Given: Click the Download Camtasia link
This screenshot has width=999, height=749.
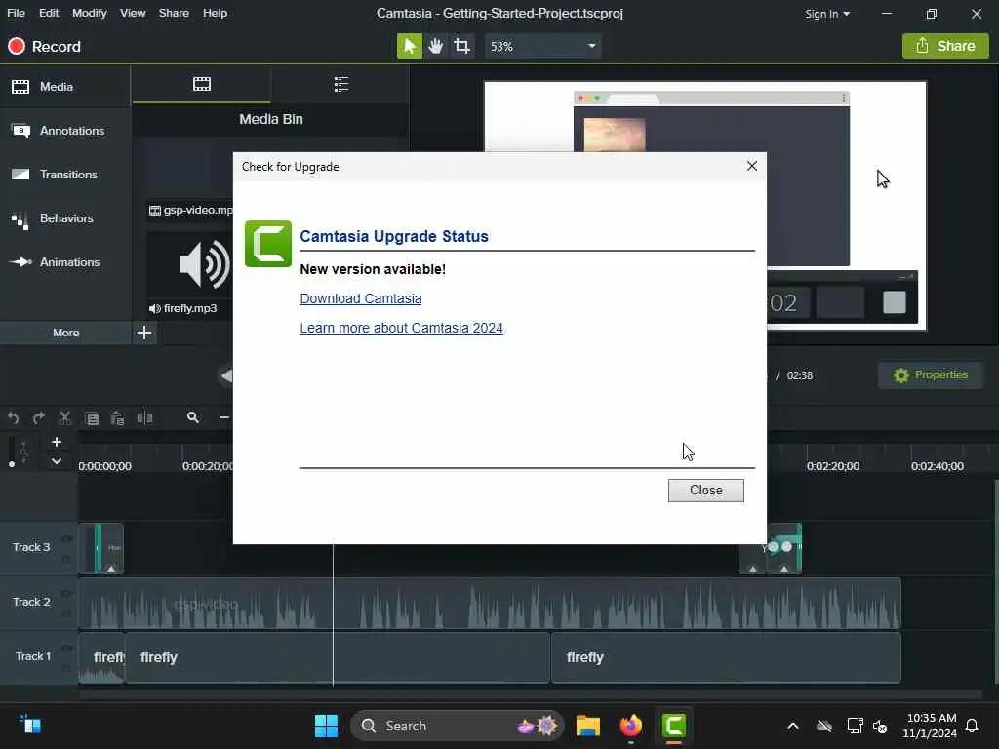Looking at the screenshot, I should point(361,298).
